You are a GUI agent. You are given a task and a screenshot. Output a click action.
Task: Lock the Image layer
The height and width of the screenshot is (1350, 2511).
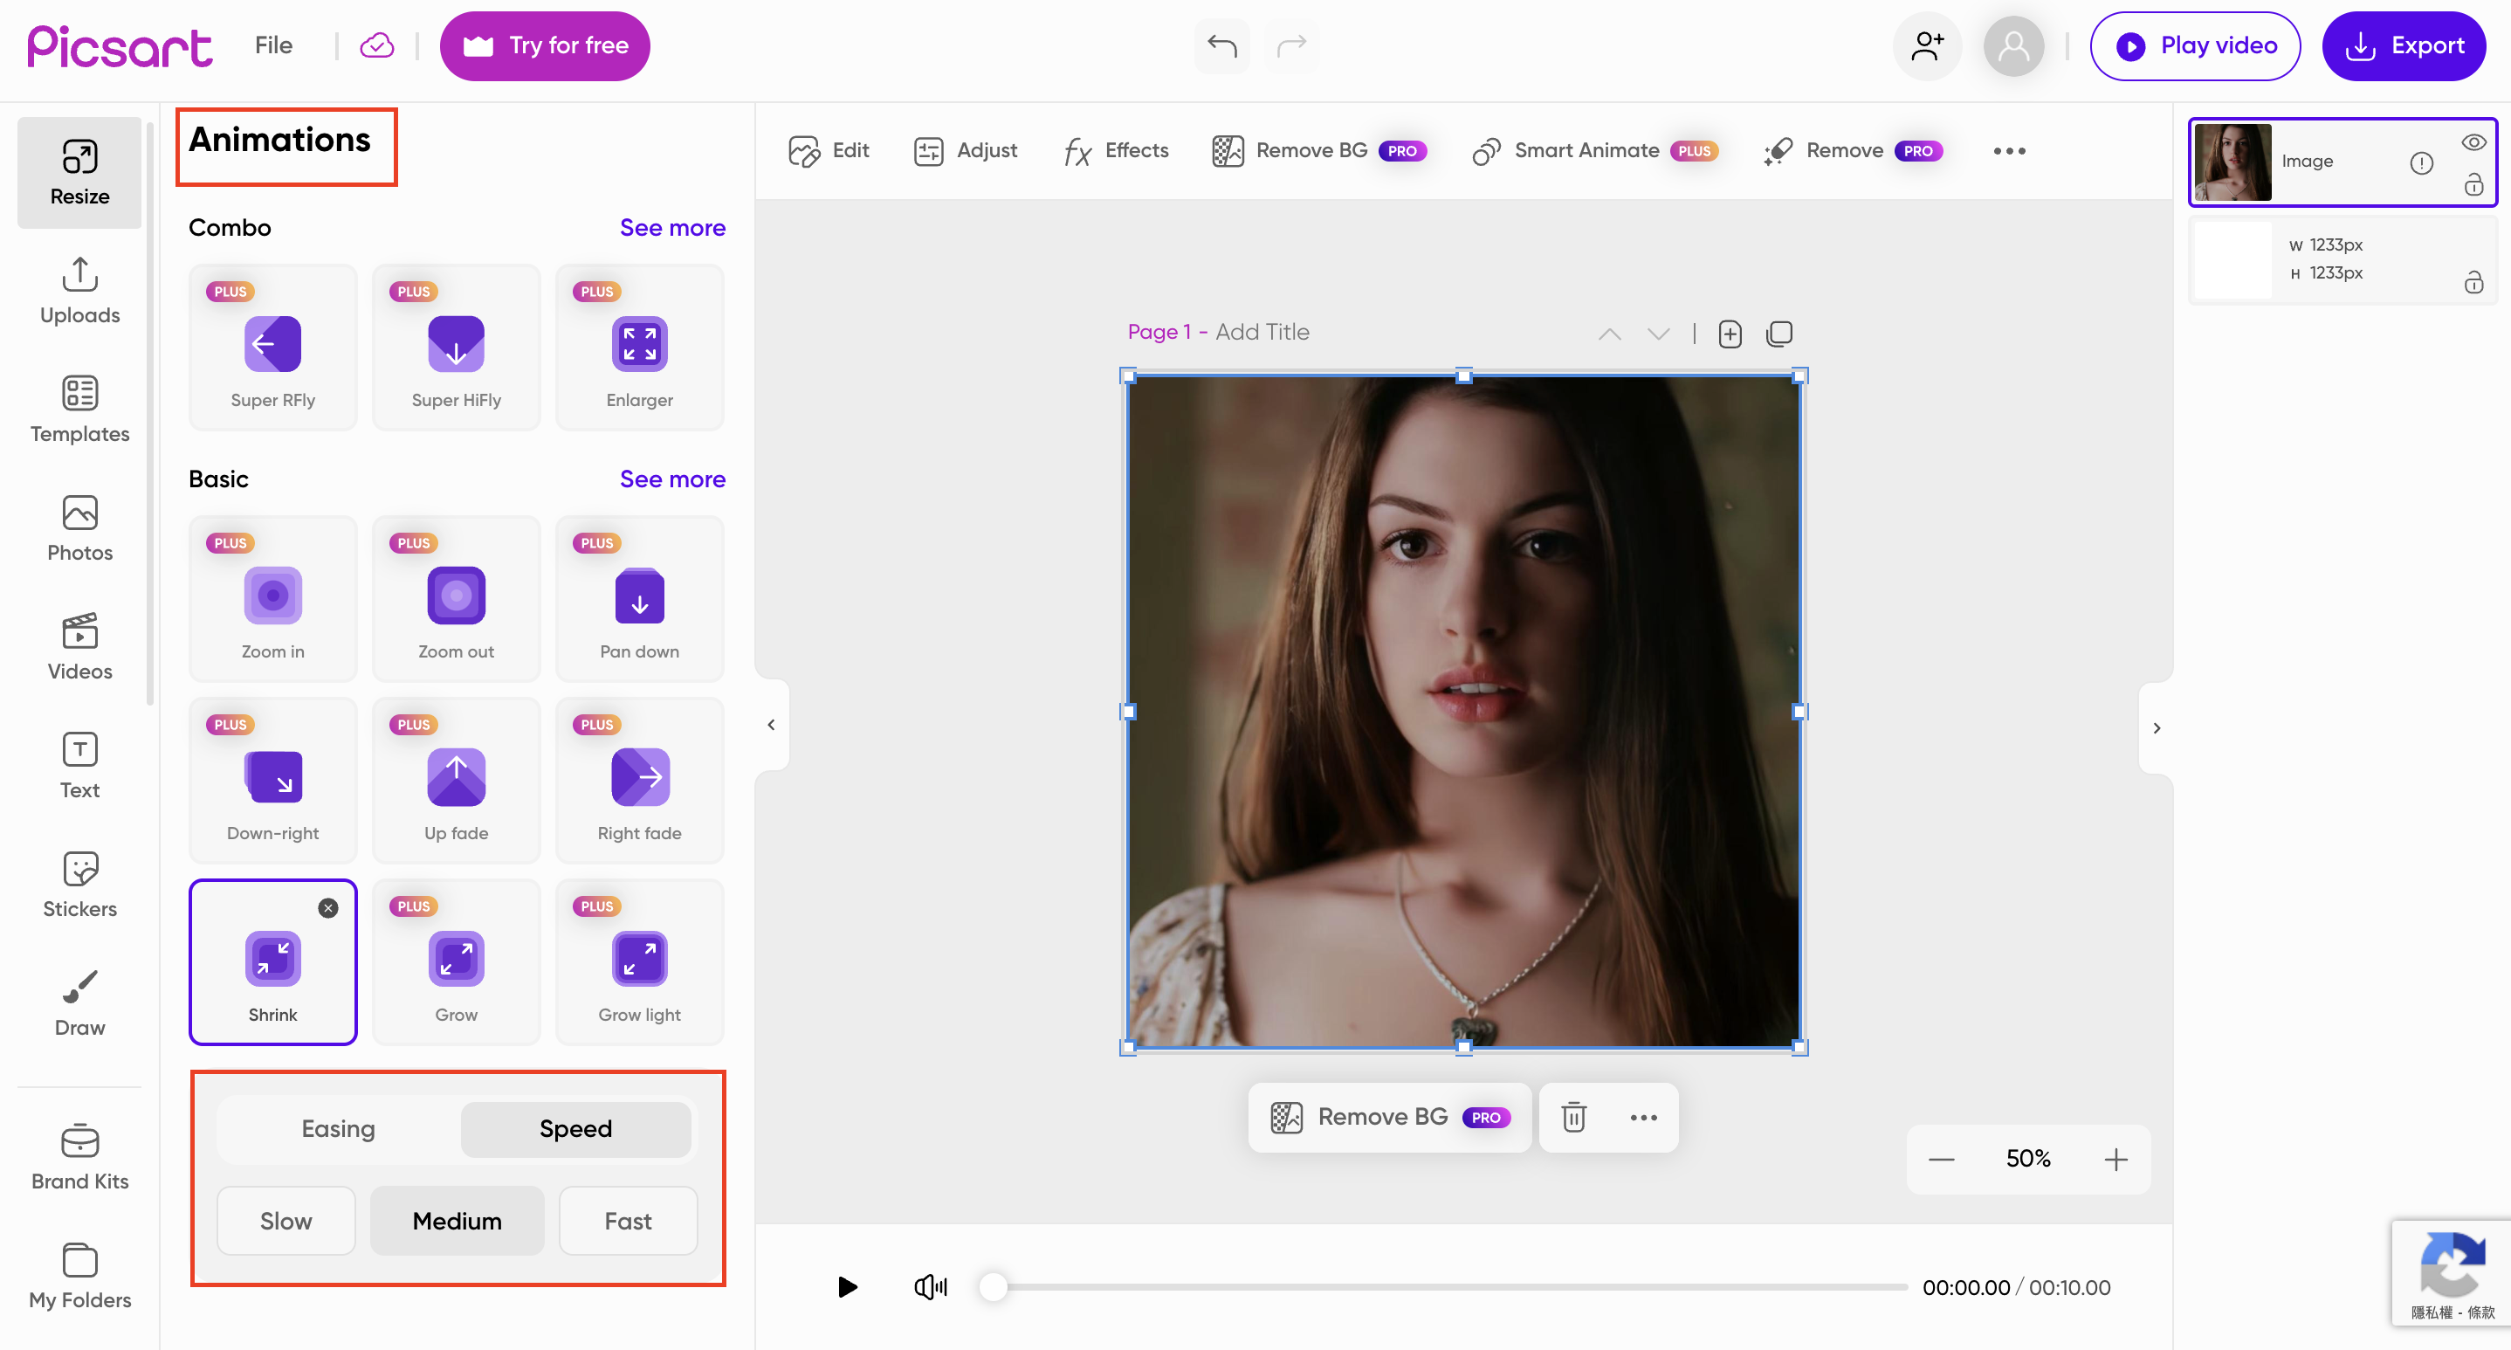coord(2475,185)
